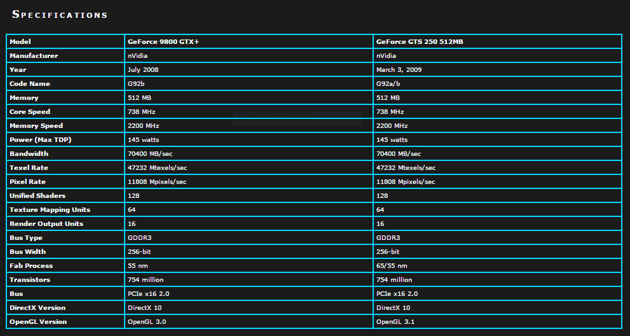The image size is (630, 336).
Task: Click "2200 MHz" in the GTS 250 column
Action: coord(392,125)
